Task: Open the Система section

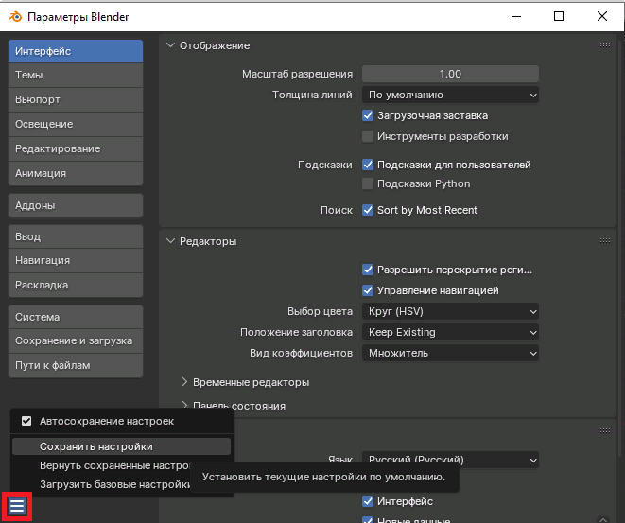Action: [x=76, y=317]
